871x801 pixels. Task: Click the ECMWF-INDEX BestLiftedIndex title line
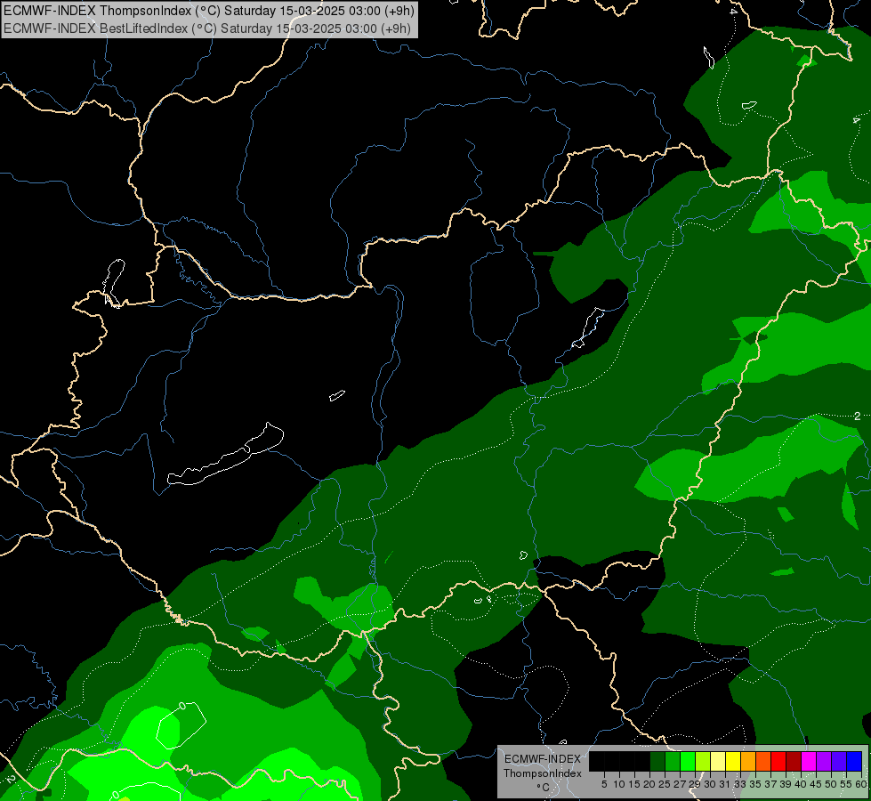[207, 28]
